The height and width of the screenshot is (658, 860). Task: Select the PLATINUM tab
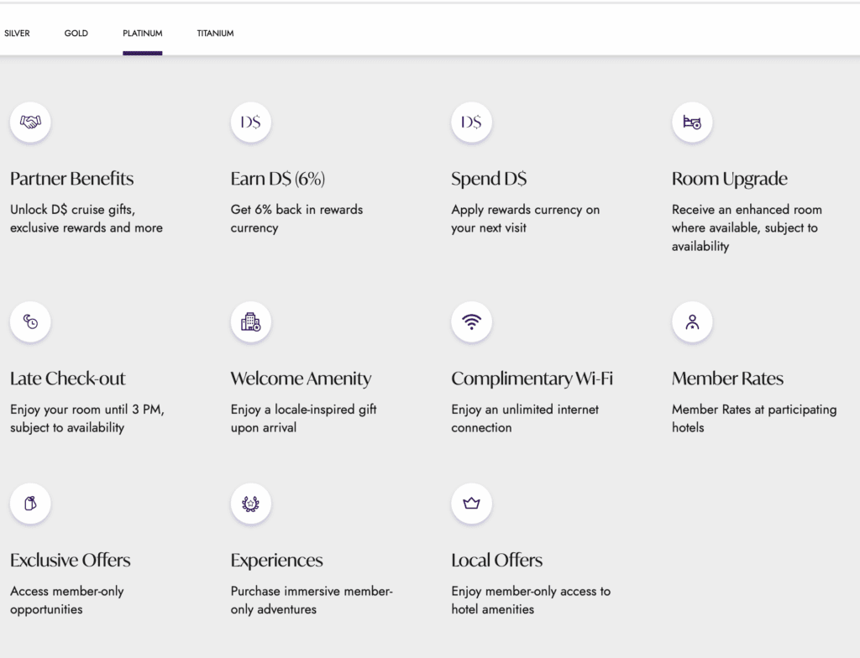142,34
